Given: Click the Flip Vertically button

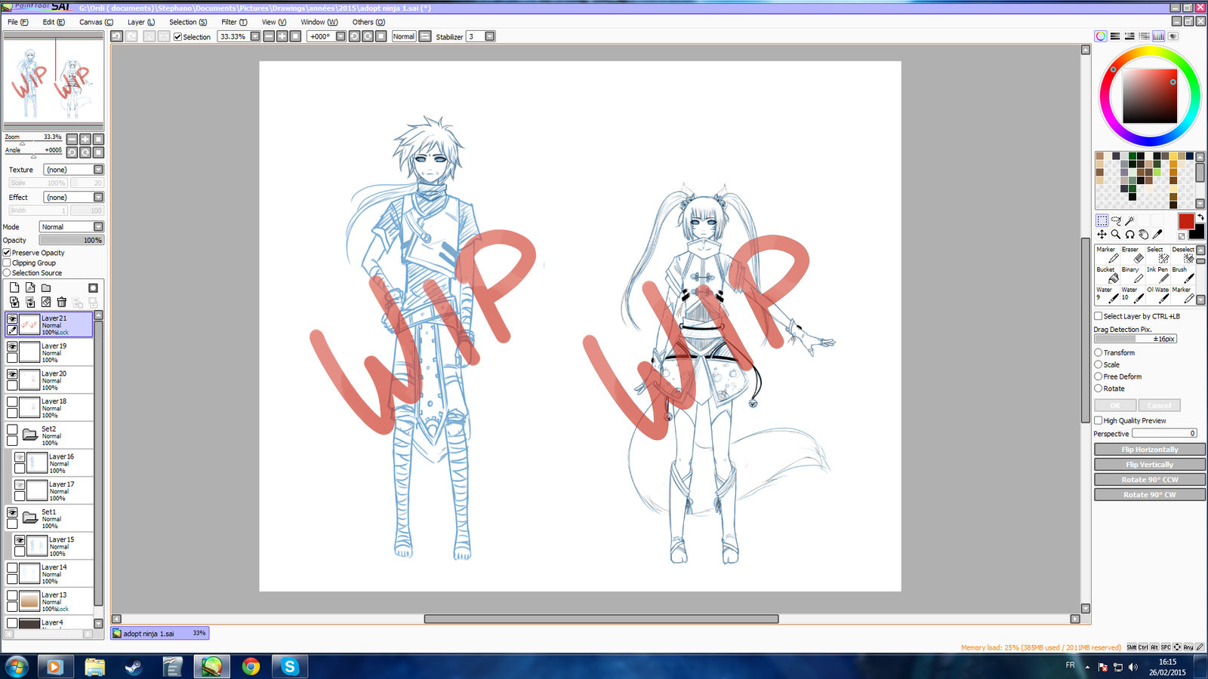Looking at the screenshot, I should tap(1149, 464).
